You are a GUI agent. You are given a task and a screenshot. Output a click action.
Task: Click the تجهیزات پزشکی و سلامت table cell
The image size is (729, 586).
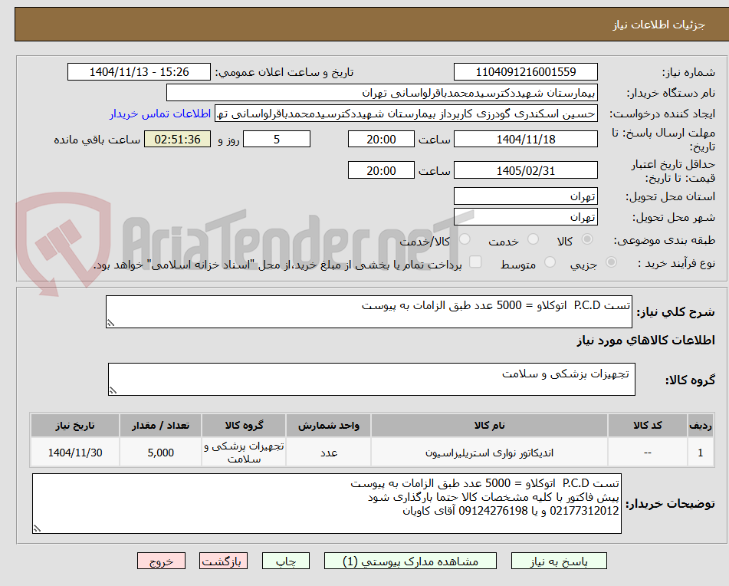coord(244,452)
